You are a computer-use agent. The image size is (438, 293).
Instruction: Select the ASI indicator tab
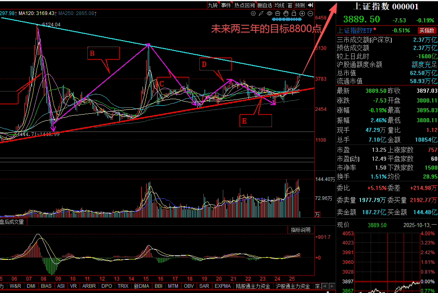point(60,286)
